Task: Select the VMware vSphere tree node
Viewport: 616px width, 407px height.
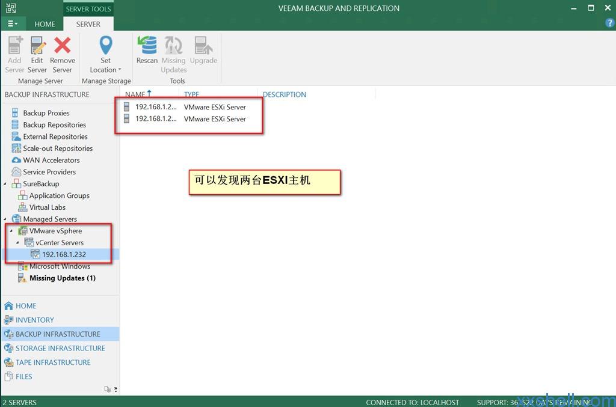Action: pos(55,231)
